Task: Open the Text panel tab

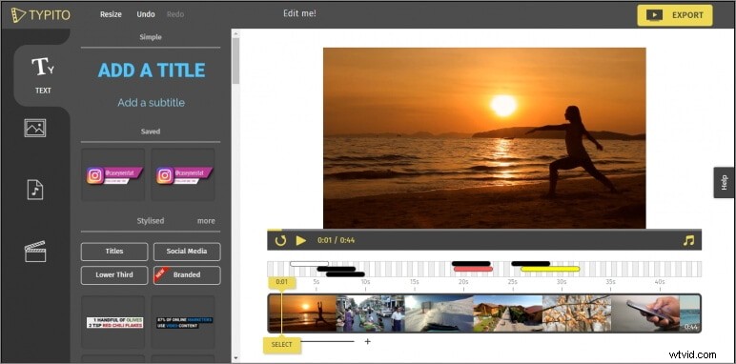Action: (43, 75)
